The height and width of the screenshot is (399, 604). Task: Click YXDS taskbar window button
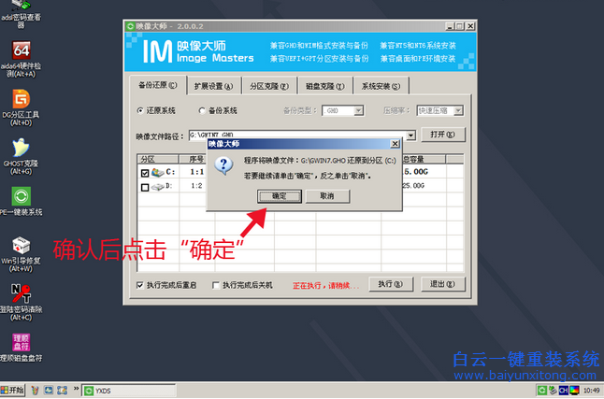[x=129, y=391]
